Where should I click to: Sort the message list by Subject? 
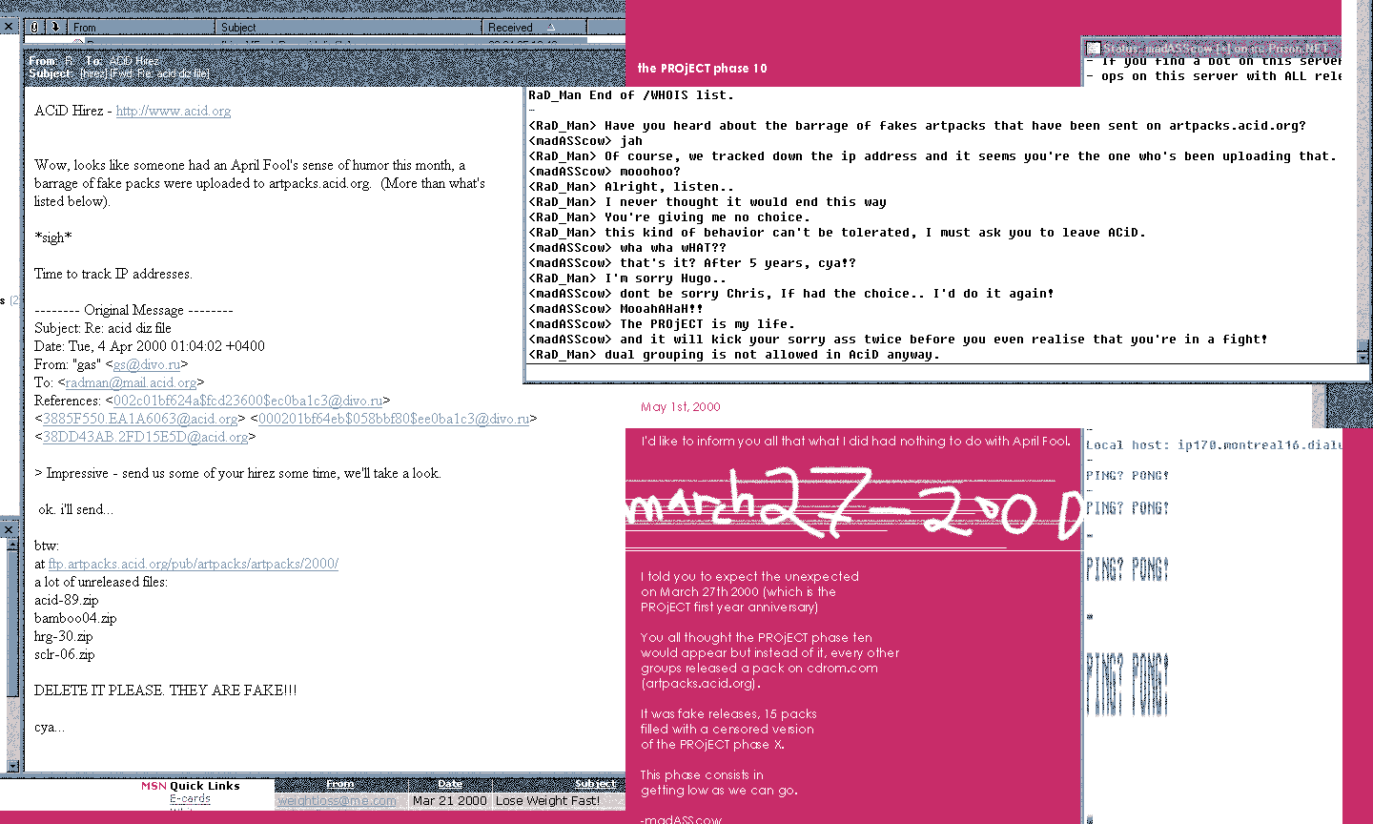[348, 28]
